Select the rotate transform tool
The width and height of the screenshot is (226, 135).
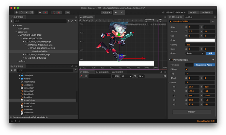point(22,12)
